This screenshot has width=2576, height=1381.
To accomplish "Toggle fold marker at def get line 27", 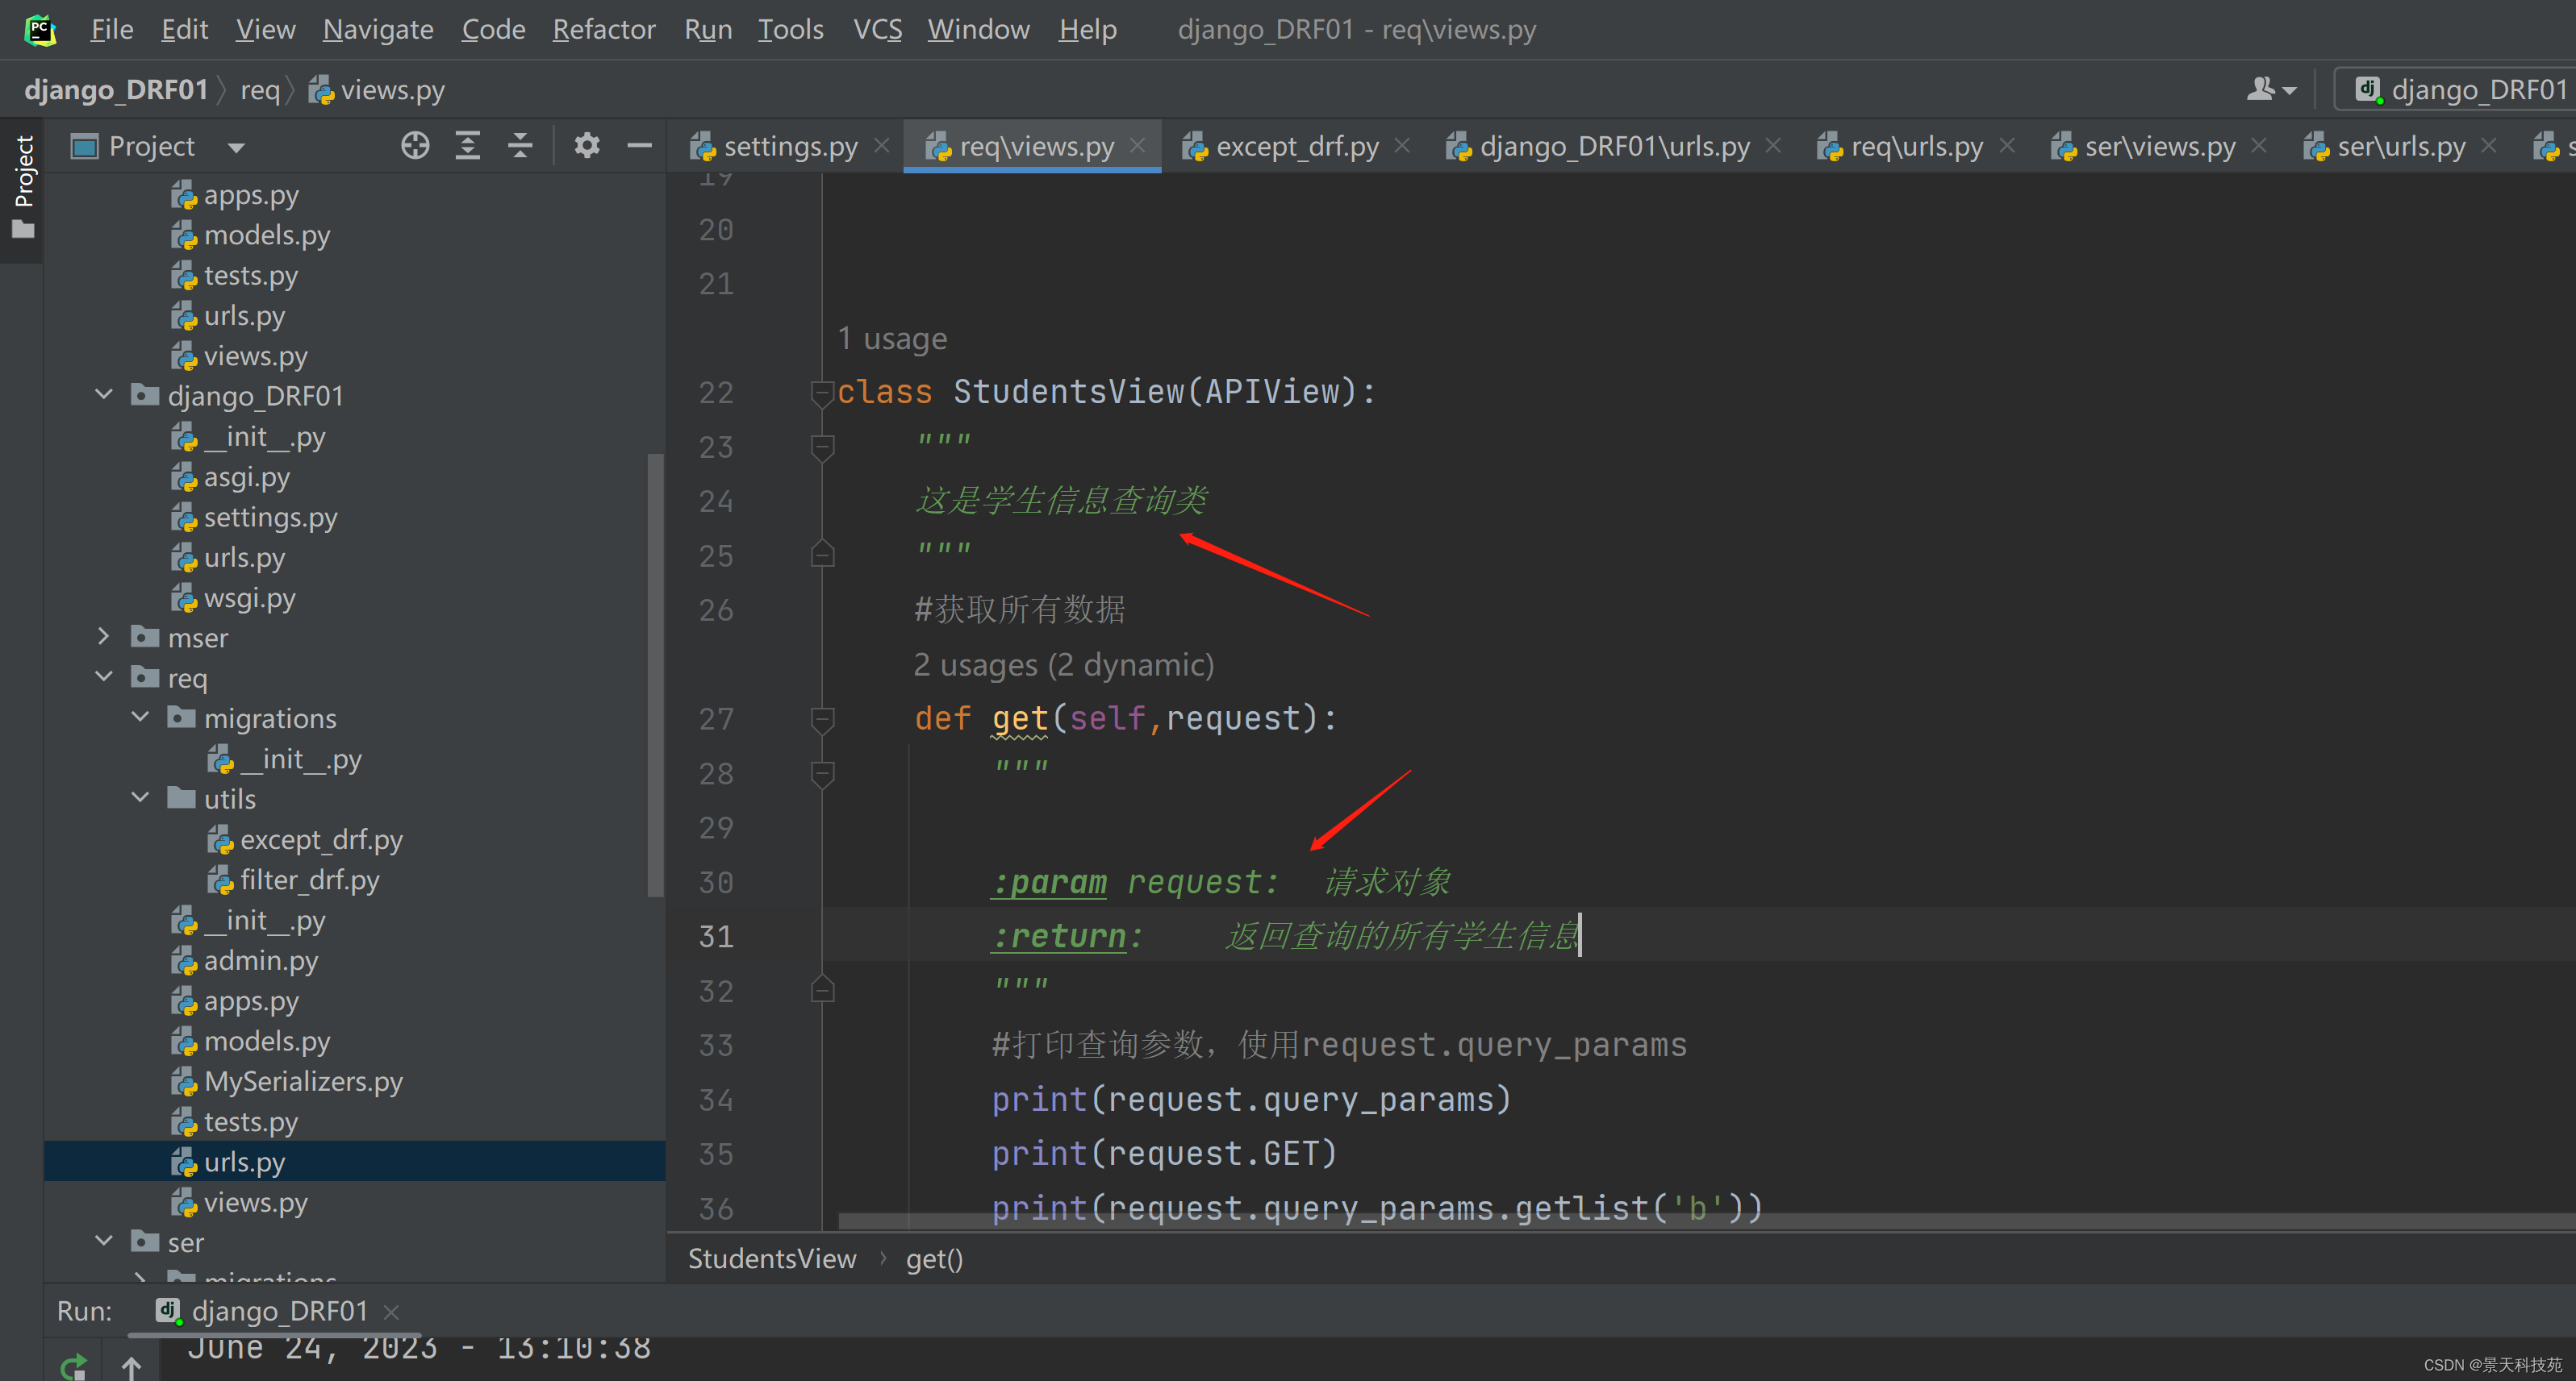I will point(822,719).
